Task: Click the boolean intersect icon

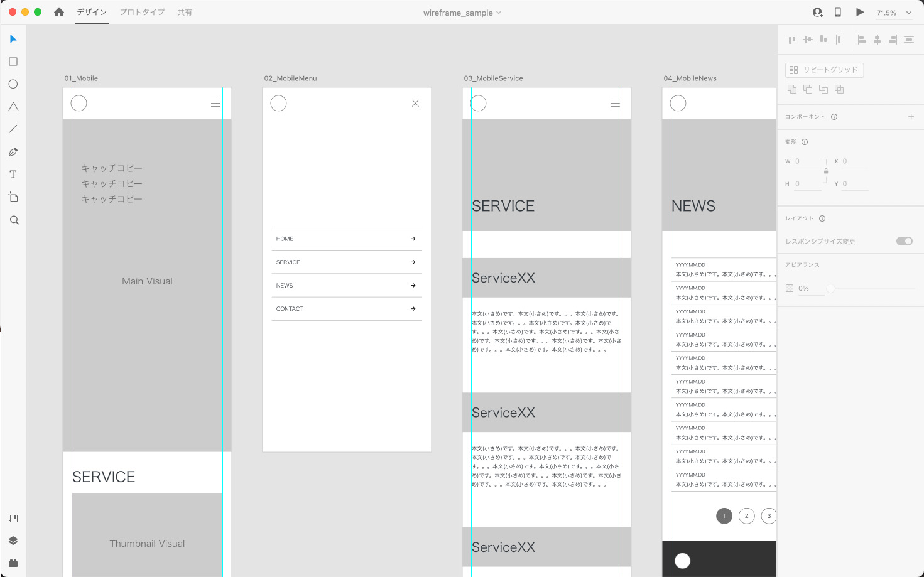Action: (x=823, y=89)
